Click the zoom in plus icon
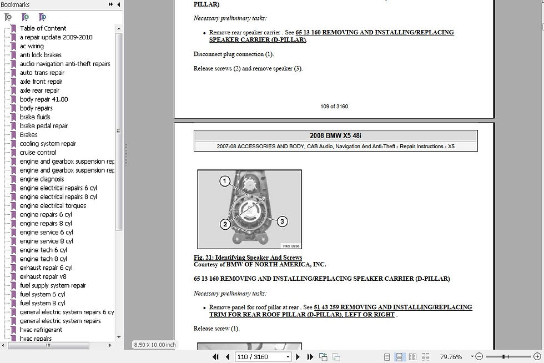Viewport: 544px width, 363px height. pos(537,356)
